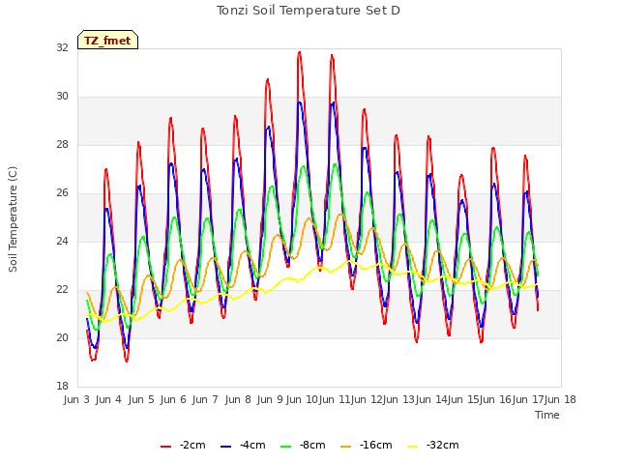Click the highest blue -4cm peak near Jun 10
The image size is (619, 464).
coord(300,102)
